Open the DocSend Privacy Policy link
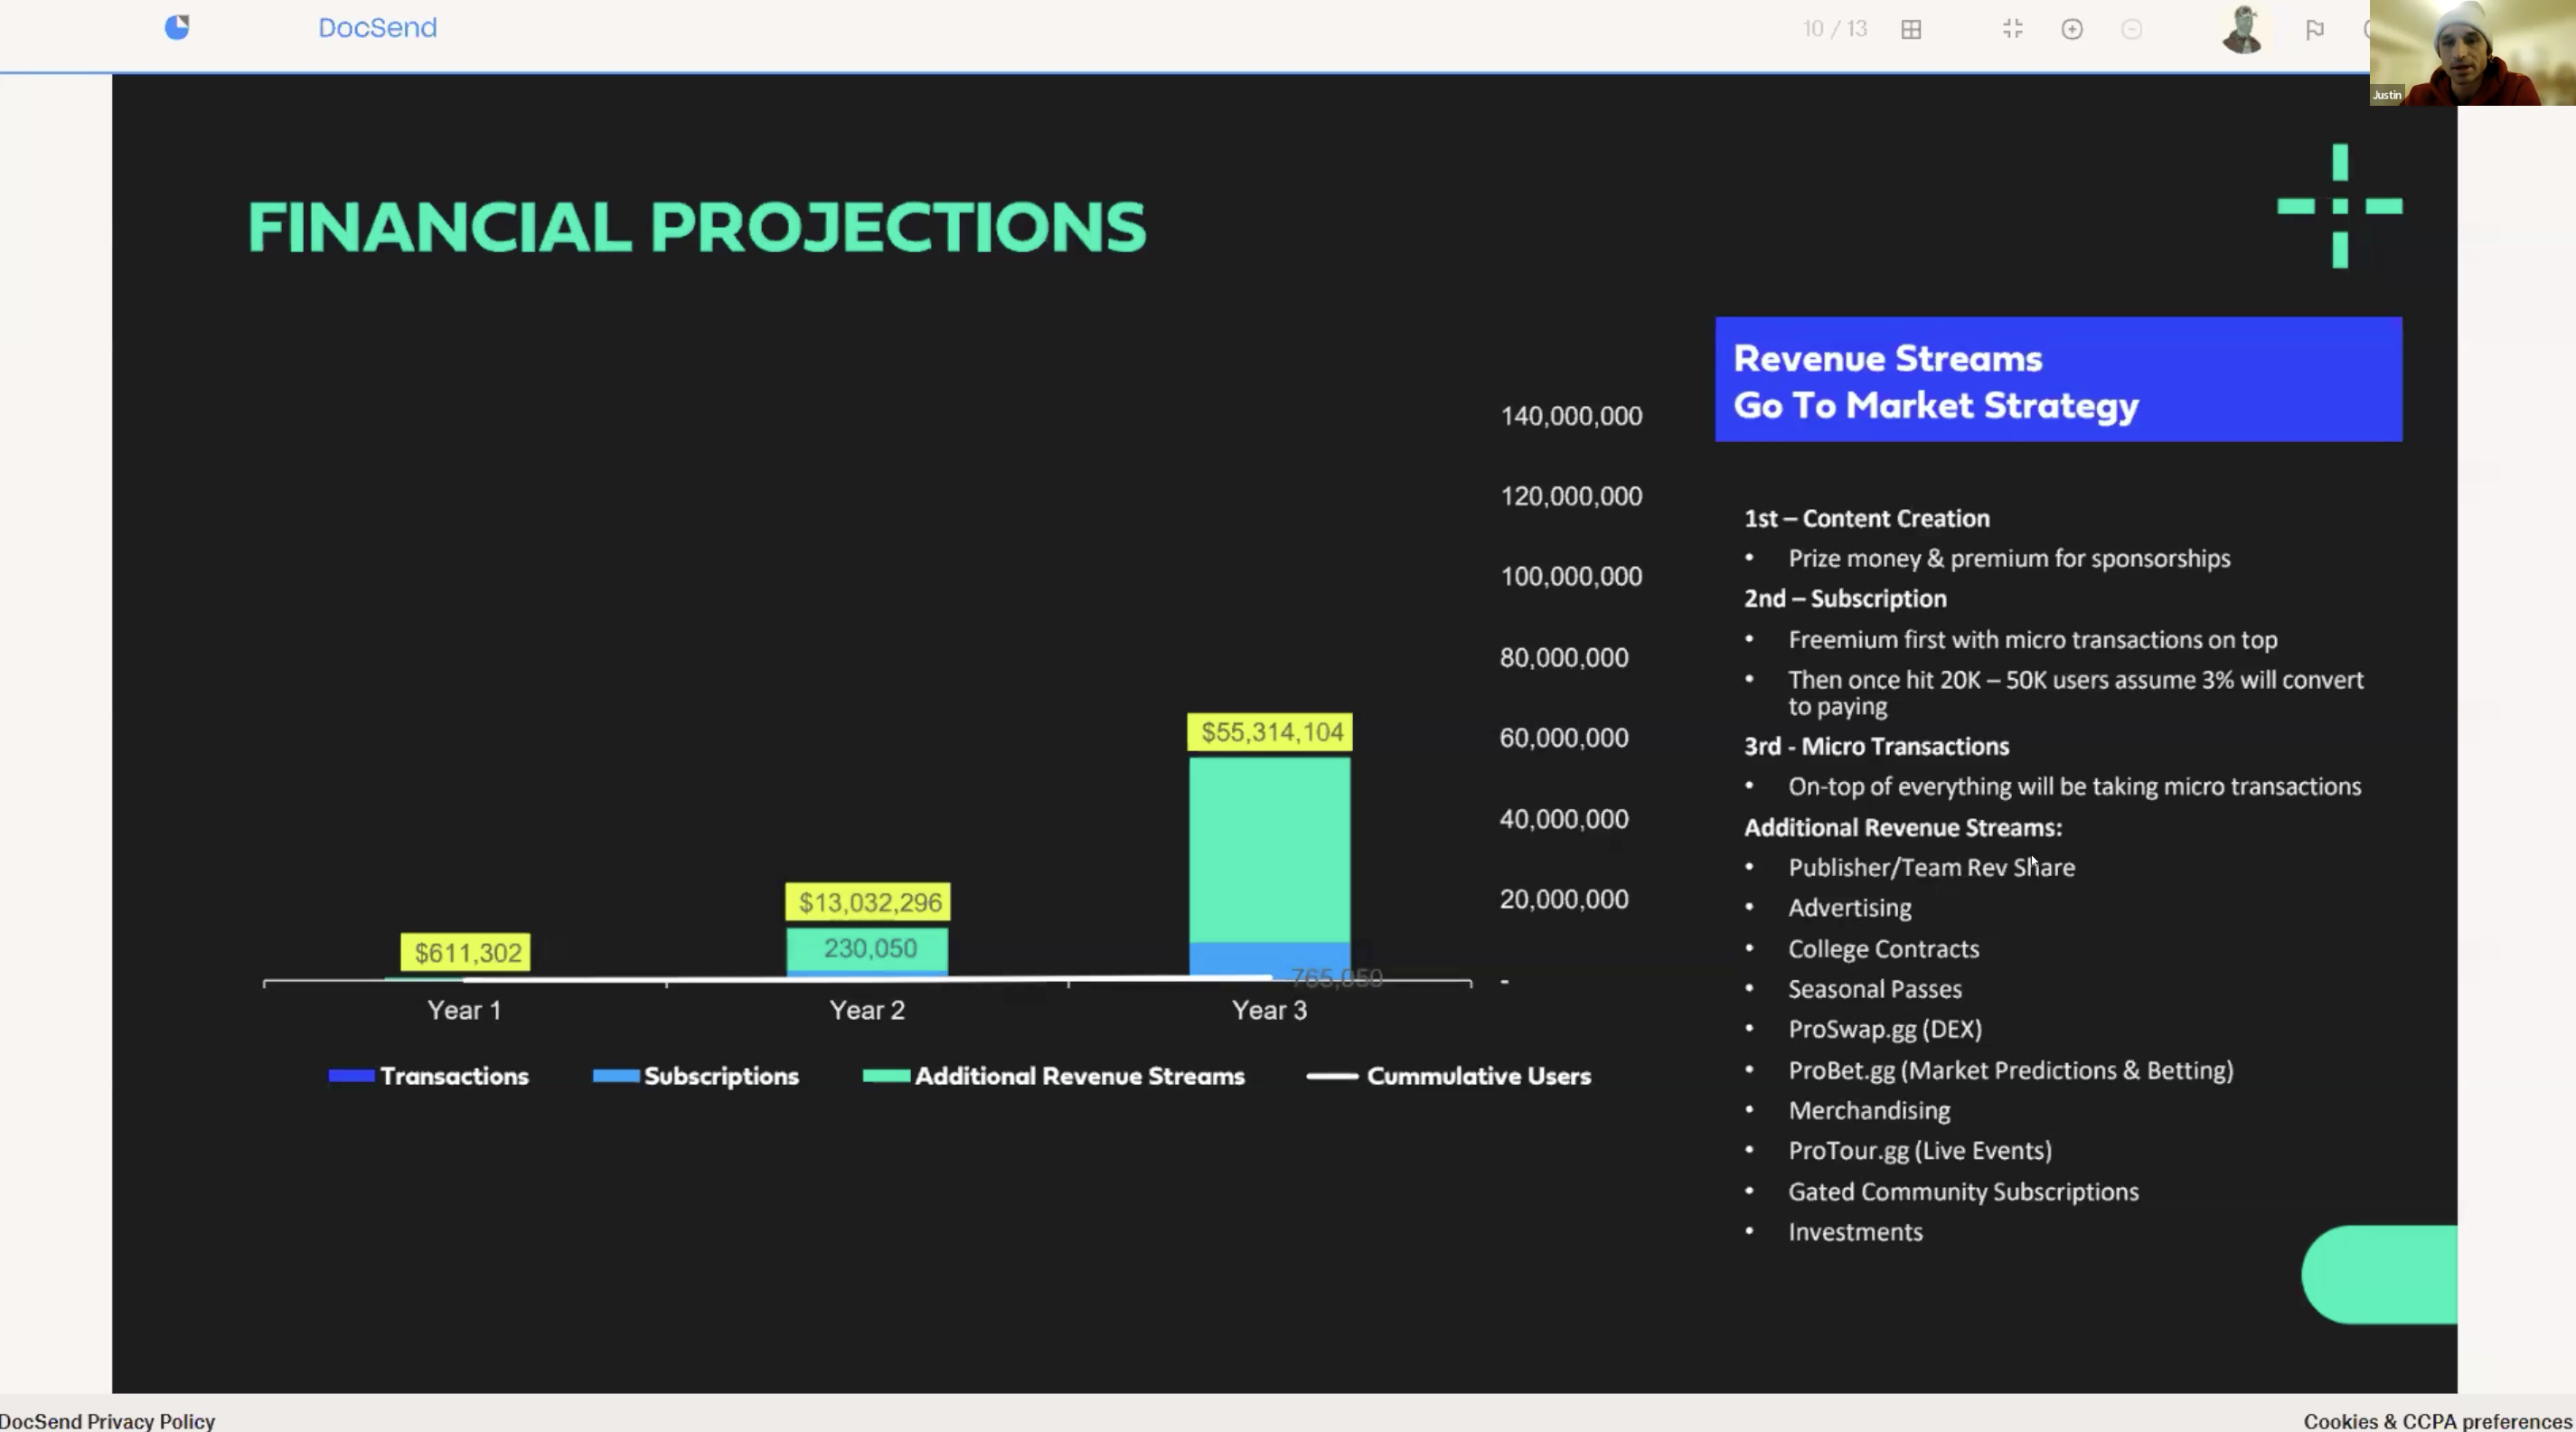Screen dimensions: 2576x1432 click(x=108, y=1421)
